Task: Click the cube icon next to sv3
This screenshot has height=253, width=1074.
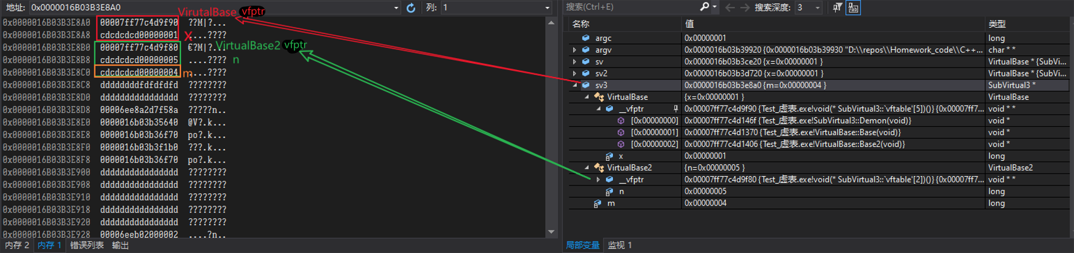Action: click(x=586, y=85)
